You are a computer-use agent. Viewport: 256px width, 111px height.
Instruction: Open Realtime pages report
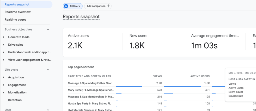coord(15,20)
